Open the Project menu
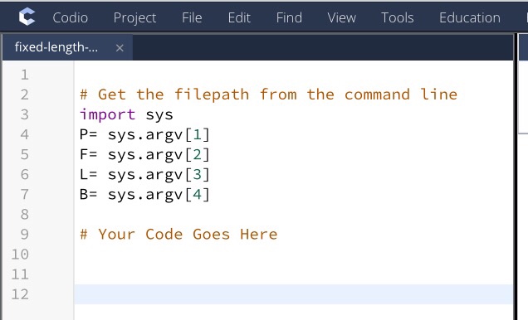Screen dimensions: 528x320 coord(134,17)
